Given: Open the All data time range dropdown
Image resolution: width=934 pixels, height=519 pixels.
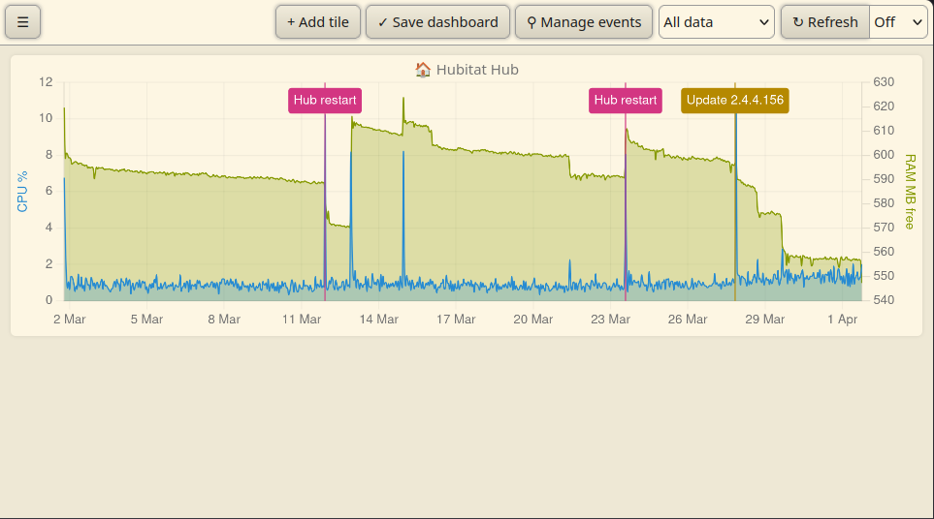Looking at the screenshot, I should pos(716,22).
